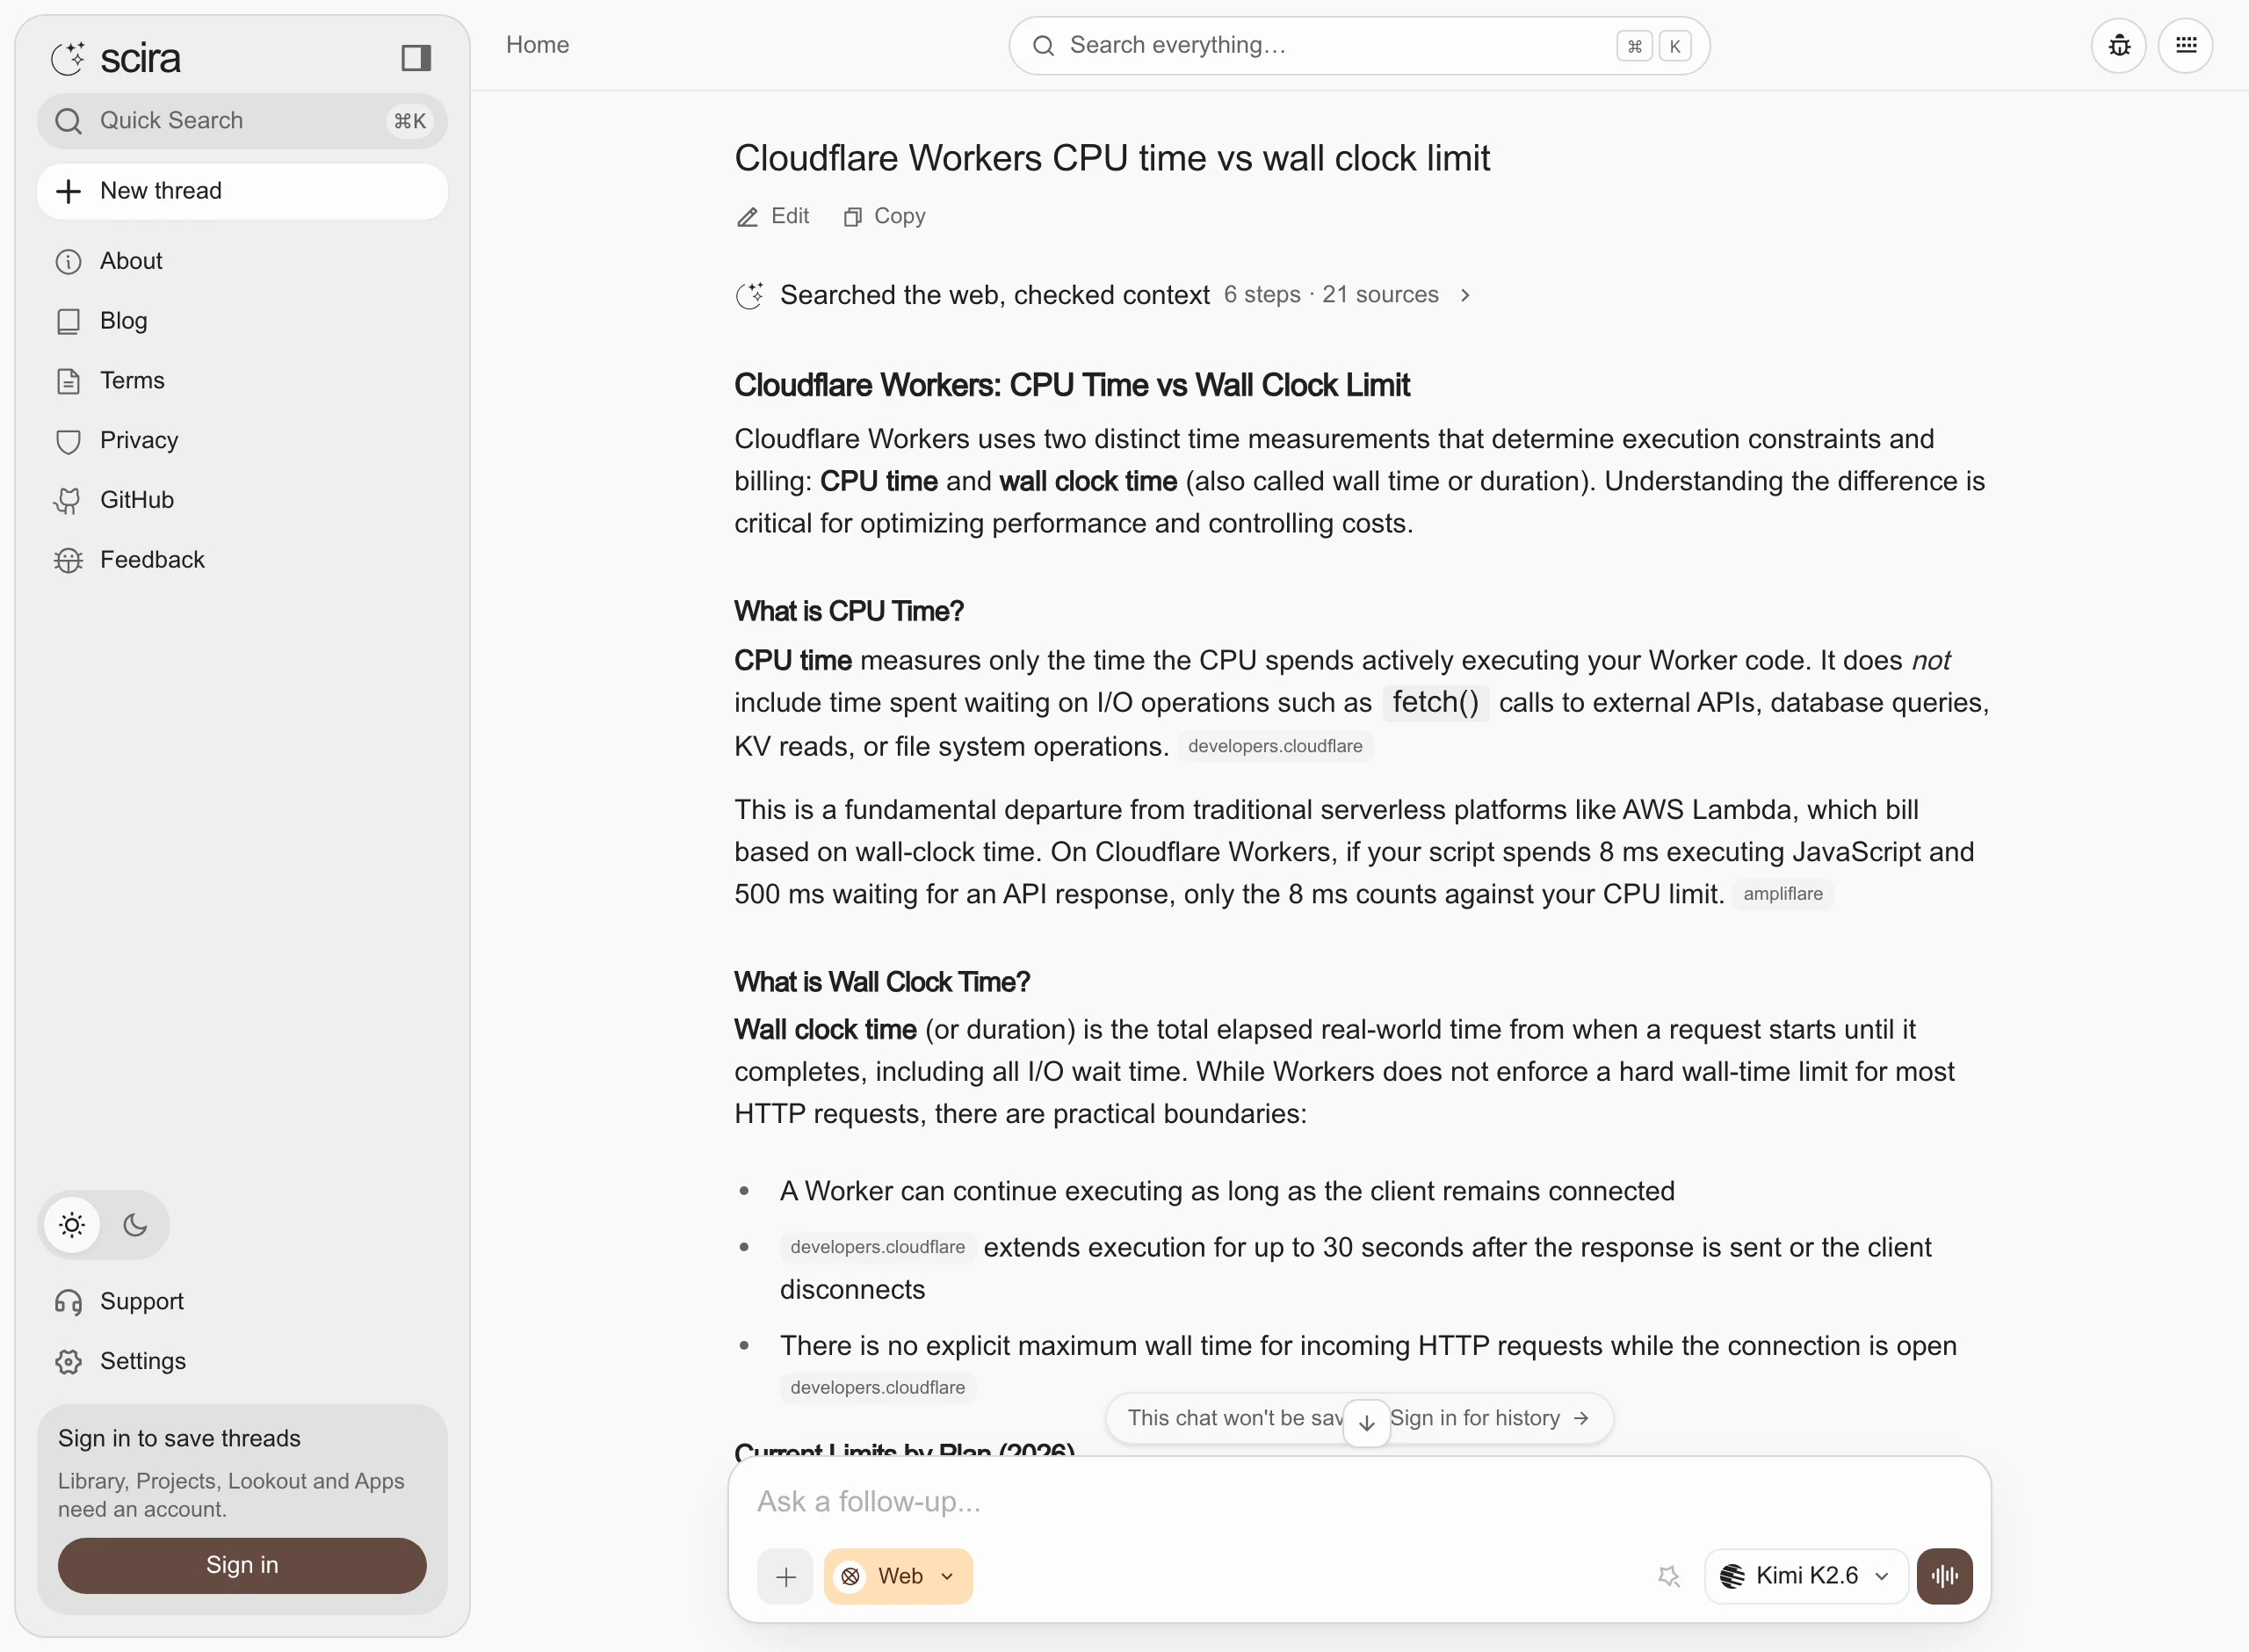Switch to light theme
This screenshot has height=1652, width=2249.
point(72,1224)
